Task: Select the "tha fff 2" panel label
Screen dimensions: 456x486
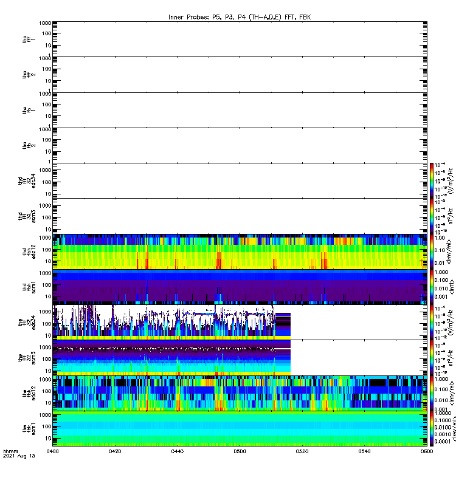Action: click(29, 75)
